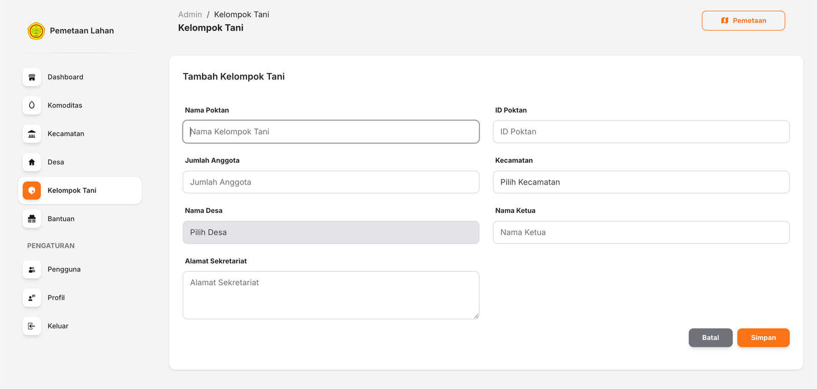Focus the ID Poktan input field
The image size is (817, 389).
point(641,132)
